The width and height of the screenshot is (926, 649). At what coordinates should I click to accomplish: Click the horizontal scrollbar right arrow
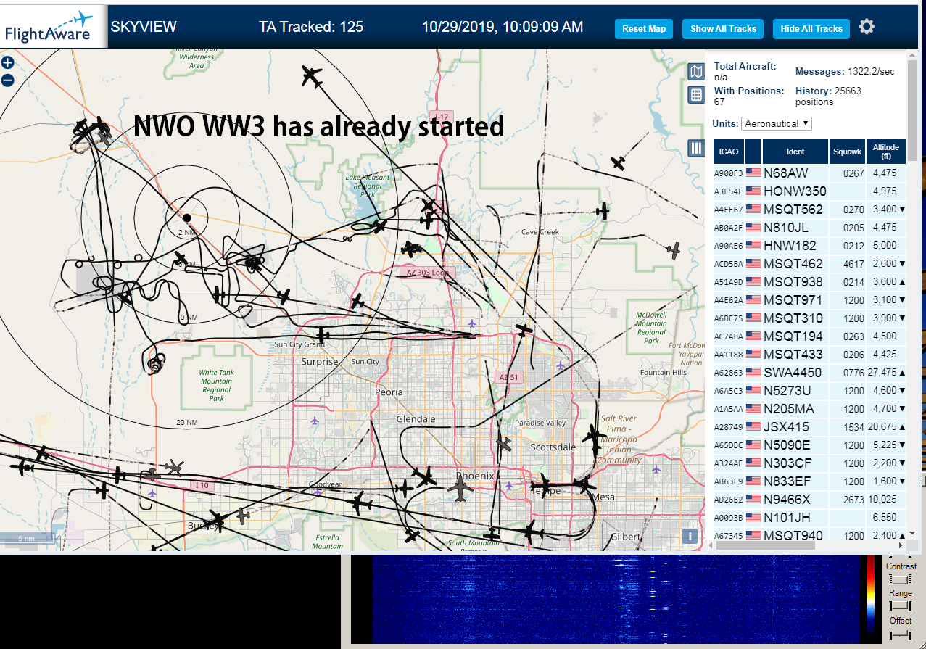[x=901, y=545]
